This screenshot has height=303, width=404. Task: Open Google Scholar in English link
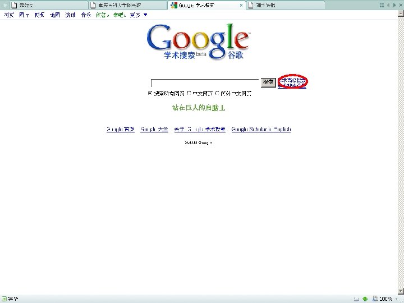tap(261, 129)
